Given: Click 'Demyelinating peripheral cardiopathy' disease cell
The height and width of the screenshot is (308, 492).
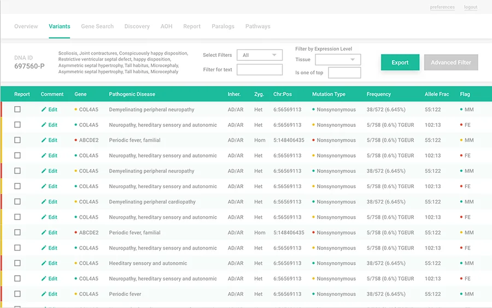Looking at the screenshot, I should click(152, 202).
